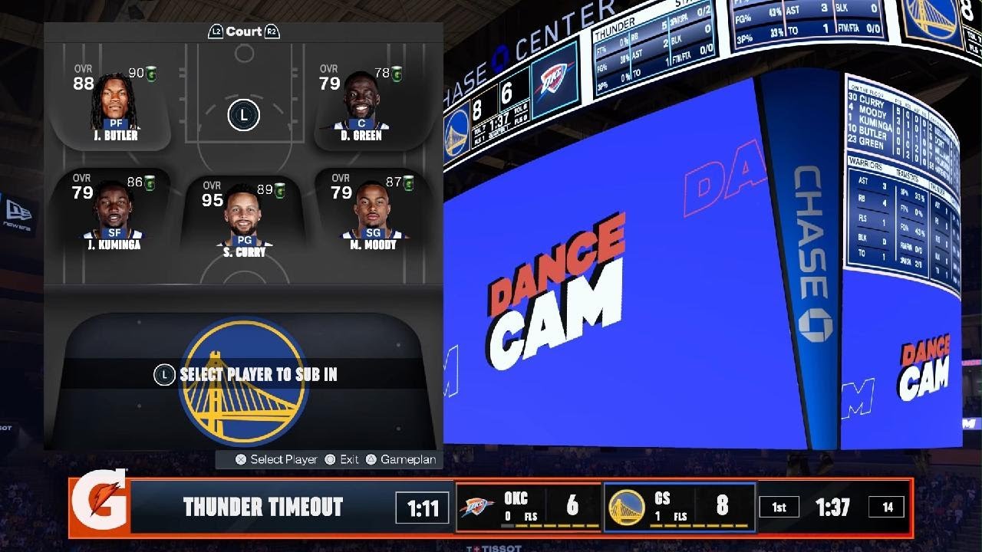Image resolution: width=982 pixels, height=552 pixels.
Task: Click Curry's green energy icon
Action: (280, 189)
